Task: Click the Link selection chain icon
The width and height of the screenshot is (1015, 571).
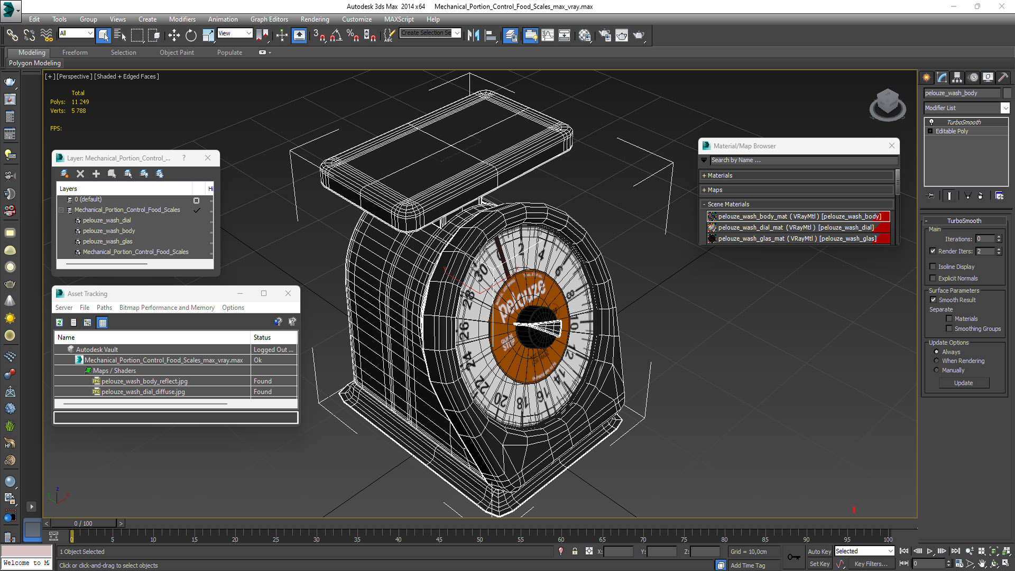Action: [x=12, y=35]
